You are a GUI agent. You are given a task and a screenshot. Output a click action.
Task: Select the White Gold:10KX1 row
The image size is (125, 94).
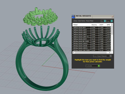(92, 43)
